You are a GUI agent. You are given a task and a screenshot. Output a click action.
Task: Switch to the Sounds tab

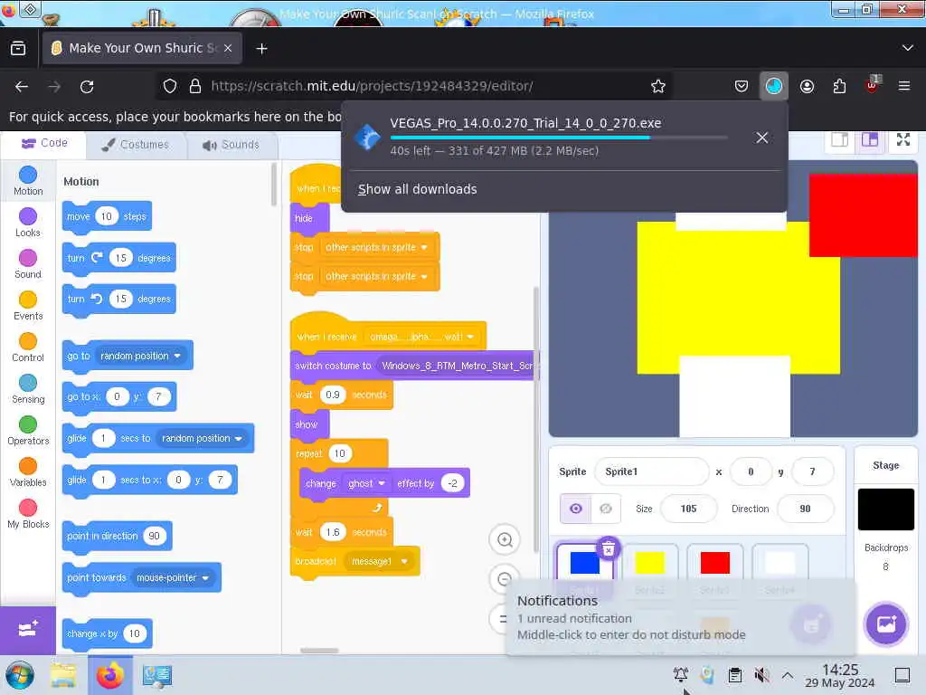(231, 145)
